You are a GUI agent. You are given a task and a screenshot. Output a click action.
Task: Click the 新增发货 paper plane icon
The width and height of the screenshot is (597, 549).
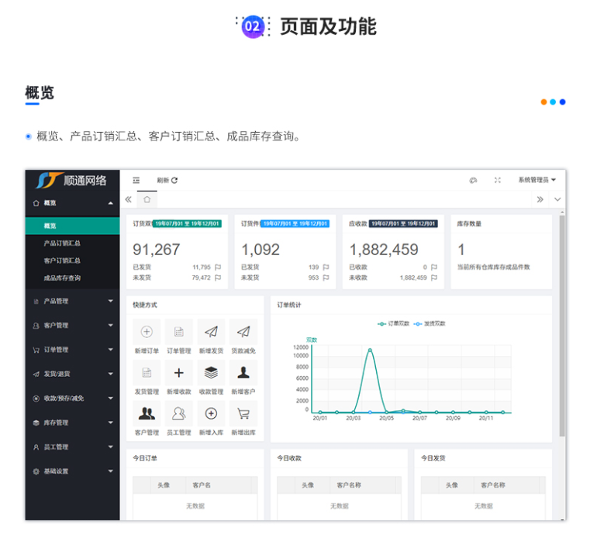211,332
